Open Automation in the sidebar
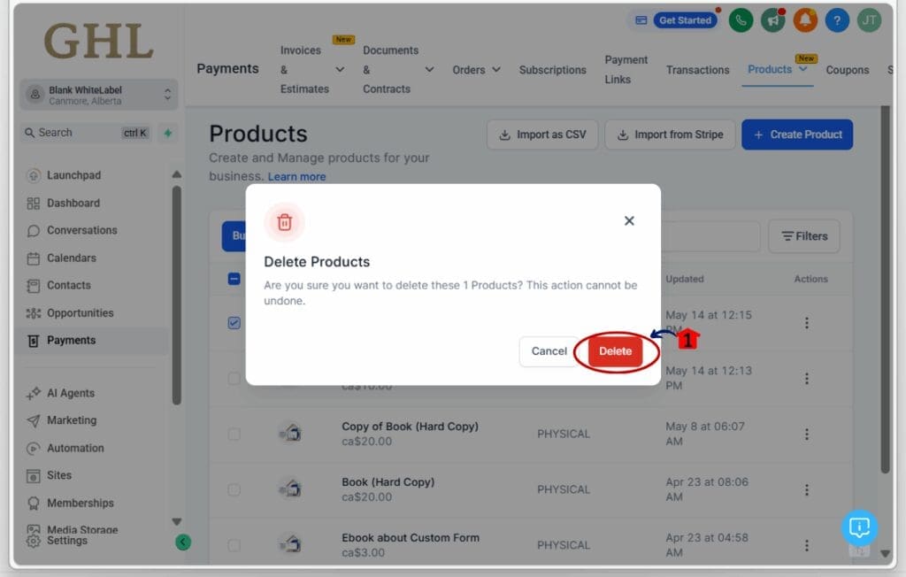This screenshot has height=577, width=906. tap(75, 448)
